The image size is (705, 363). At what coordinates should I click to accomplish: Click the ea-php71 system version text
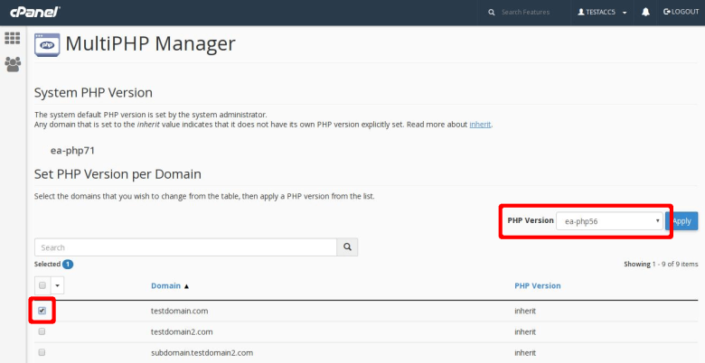pos(72,151)
